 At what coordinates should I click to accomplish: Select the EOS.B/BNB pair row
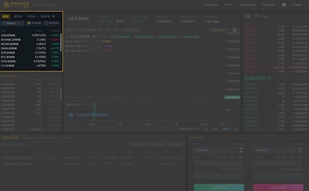31,53
